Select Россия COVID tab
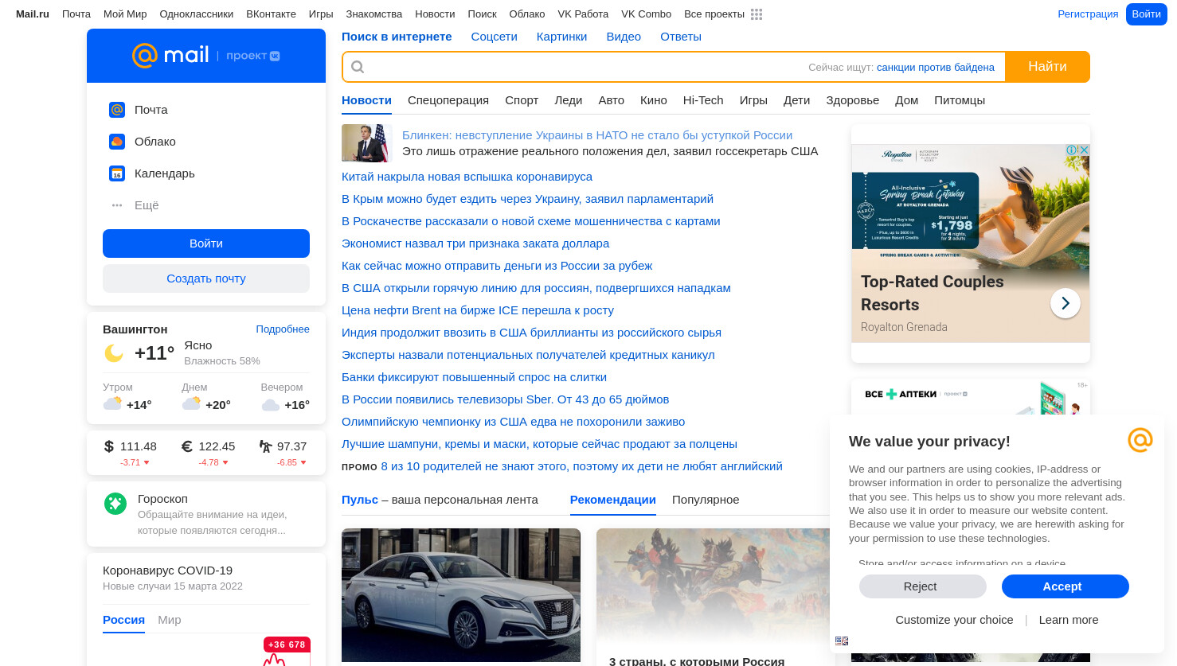The height and width of the screenshot is (666, 1177). coord(123,620)
